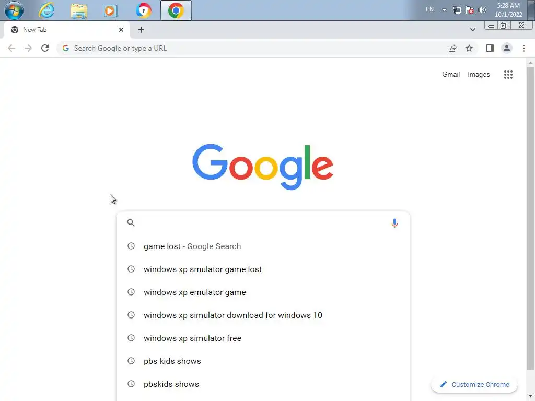Viewport: 535px width, 401px height.
Task: Open a new tab with plus button
Action: coord(141,30)
